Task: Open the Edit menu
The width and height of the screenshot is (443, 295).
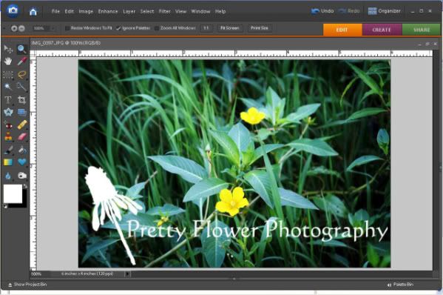Action: coord(70,11)
